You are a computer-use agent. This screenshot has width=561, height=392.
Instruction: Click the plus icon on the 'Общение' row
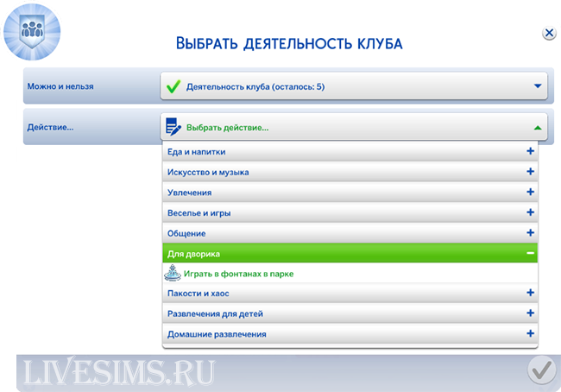point(530,232)
